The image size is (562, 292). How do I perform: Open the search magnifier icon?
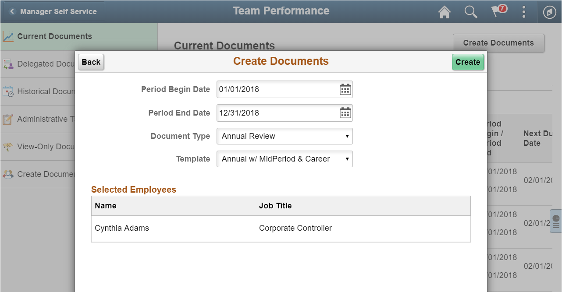(x=471, y=12)
